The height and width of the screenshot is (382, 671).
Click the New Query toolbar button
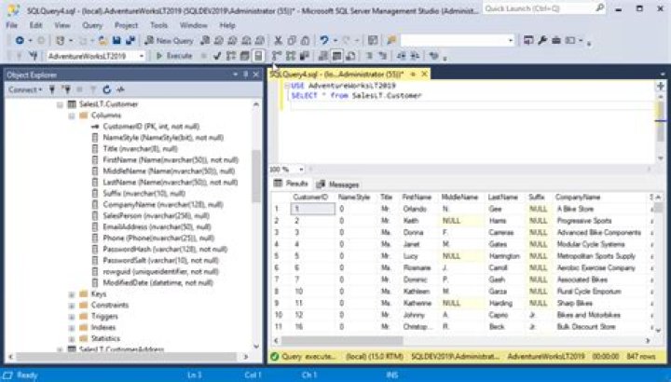click(170, 41)
